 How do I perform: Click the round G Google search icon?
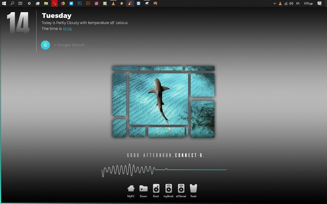coord(45,45)
